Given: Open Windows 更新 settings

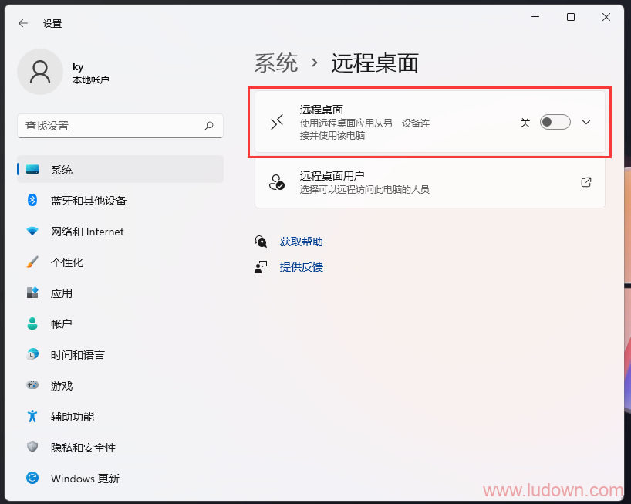Looking at the screenshot, I should point(120,478).
